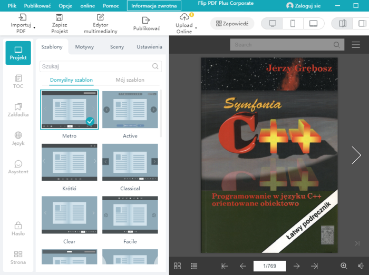Go to the last page in bottom bar
This screenshot has width=369, height=275.
[x=314, y=266]
